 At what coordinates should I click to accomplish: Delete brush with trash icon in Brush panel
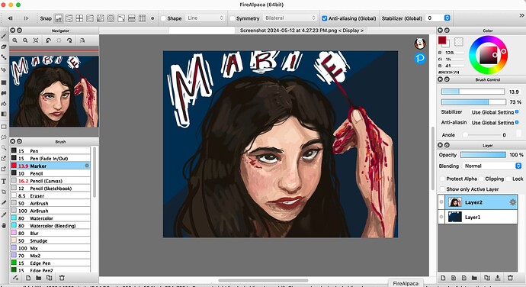click(62, 278)
